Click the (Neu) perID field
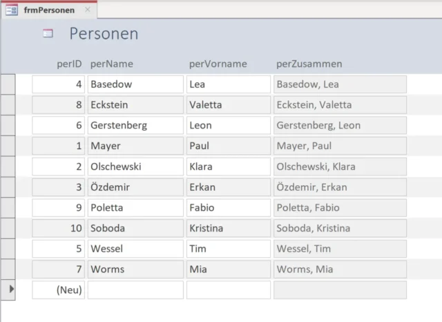442x322 pixels. [x=59, y=290]
